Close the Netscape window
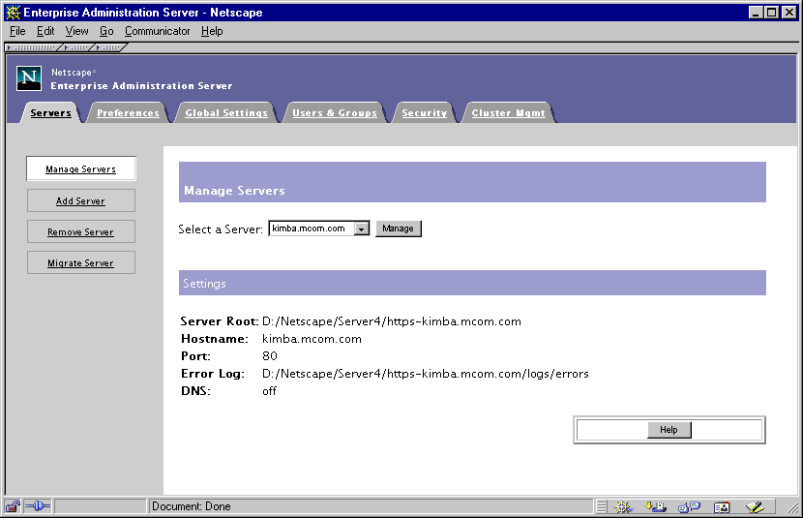This screenshot has width=803, height=518. 789,13
